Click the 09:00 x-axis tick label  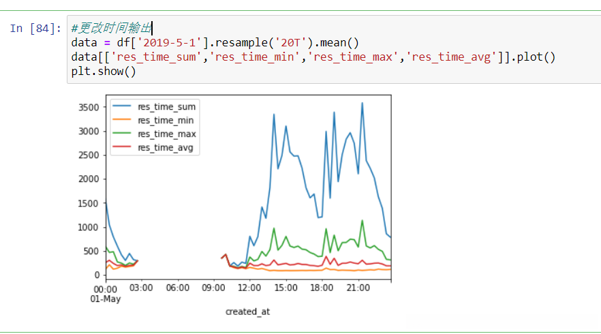[x=213, y=288]
